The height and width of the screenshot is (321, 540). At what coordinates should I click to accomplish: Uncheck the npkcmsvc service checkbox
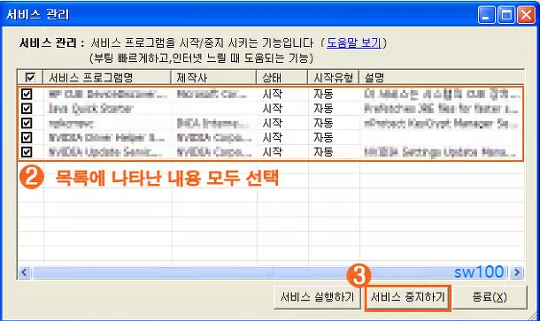coord(27,123)
